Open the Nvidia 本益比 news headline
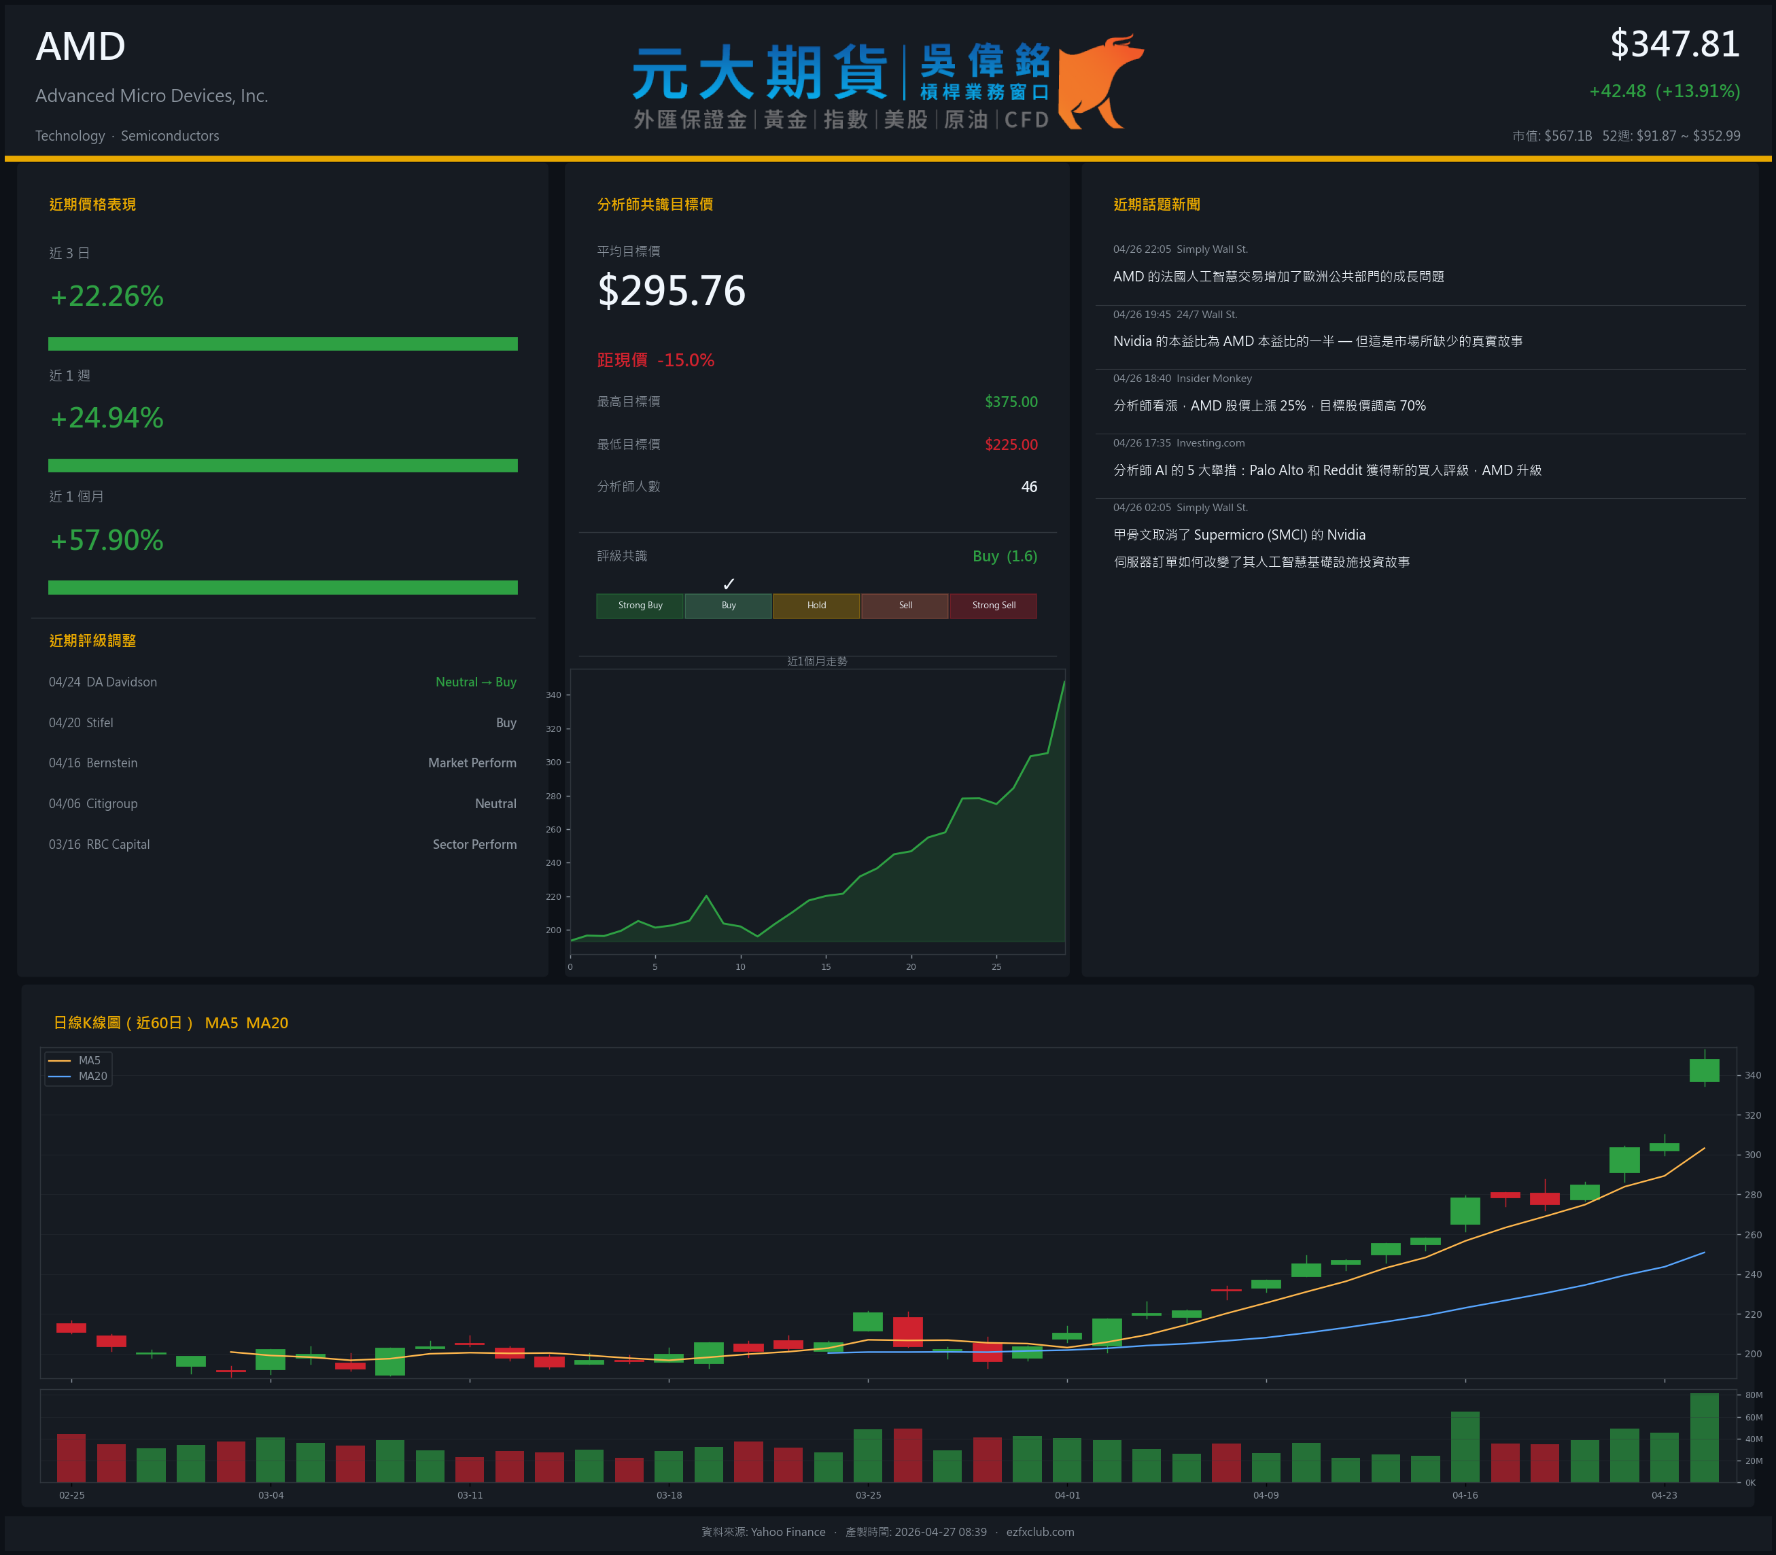The image size is (1776, 1555). click(1318, 341)
